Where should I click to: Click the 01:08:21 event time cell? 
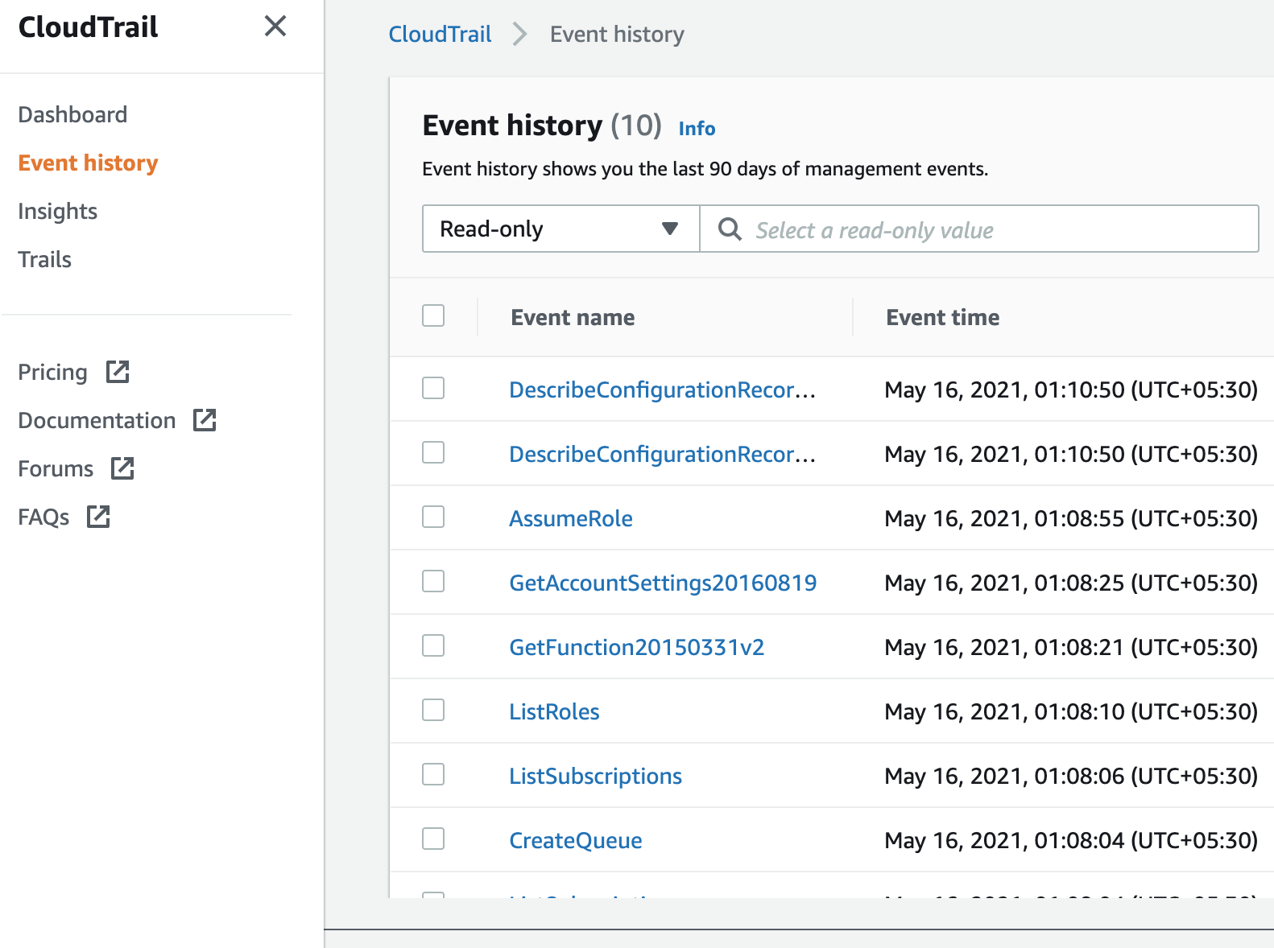pyautogui.click(x=1071, y=647)
